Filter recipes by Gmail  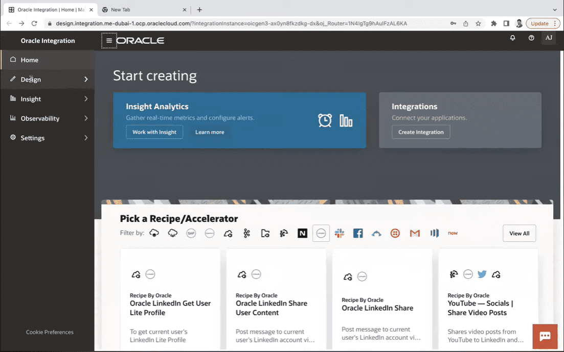[x=415, y=233]
